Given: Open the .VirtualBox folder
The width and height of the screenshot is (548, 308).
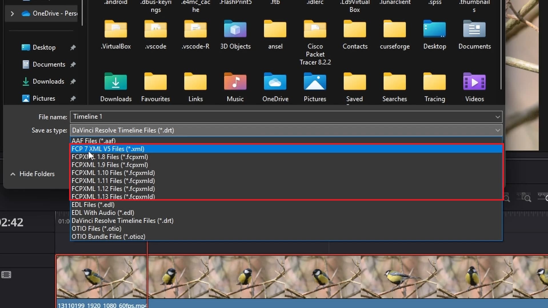Looking at the screenshot, I should [x=116, y=35].
